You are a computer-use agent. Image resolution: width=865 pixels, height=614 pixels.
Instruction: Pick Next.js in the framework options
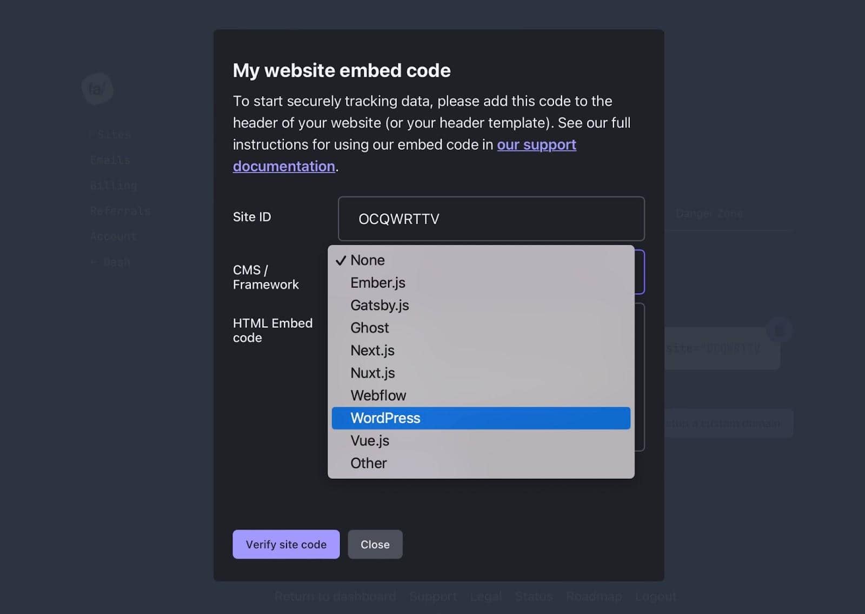(372, 350)
